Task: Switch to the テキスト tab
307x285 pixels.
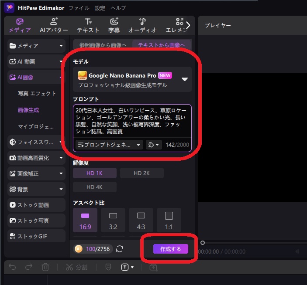Action: pyautogui.click(x=88, y=26)
